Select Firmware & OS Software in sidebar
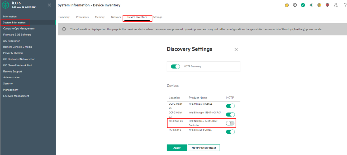347x155 pixels. click(17, 35)
